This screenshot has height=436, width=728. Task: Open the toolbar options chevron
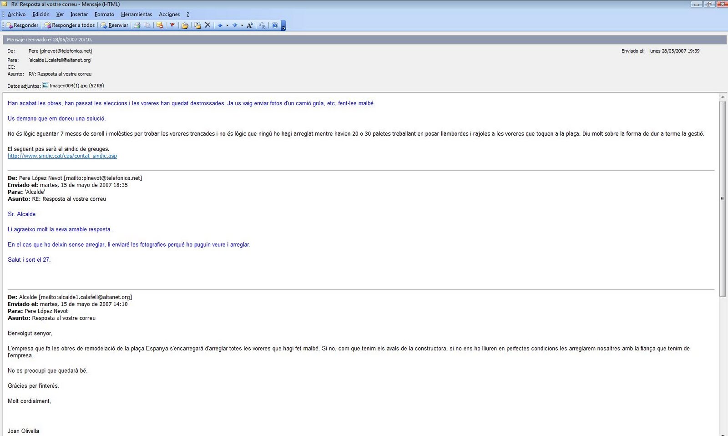pos(283,26)
